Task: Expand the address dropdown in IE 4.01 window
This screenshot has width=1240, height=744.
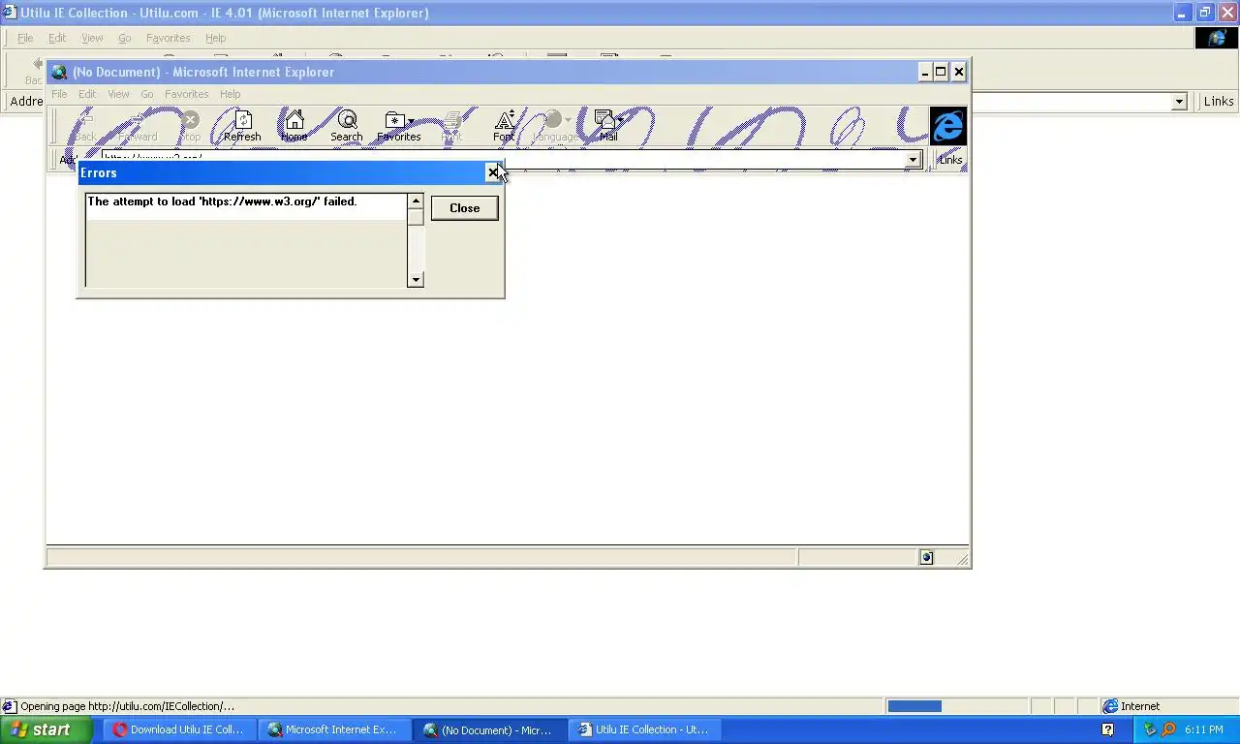Action: (1179, 102)
